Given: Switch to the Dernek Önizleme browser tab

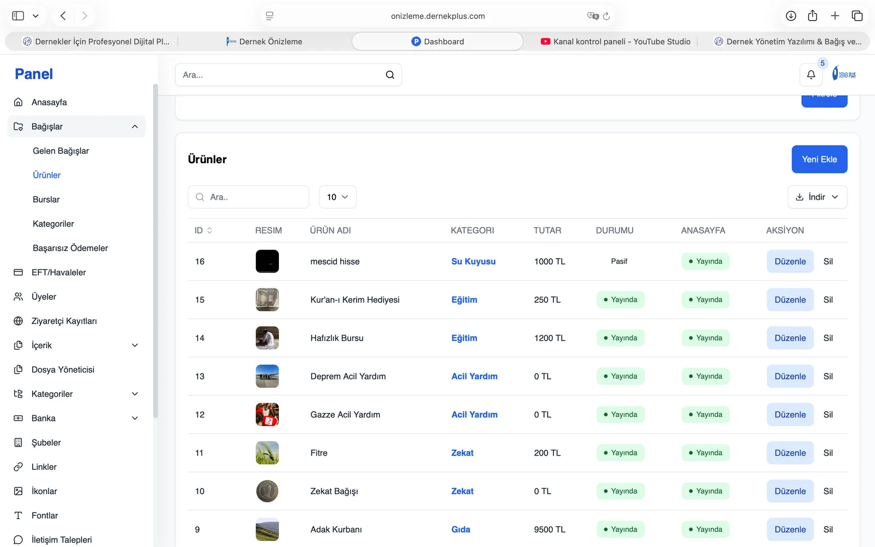Looking at the screenshot, I should [264, 42].
